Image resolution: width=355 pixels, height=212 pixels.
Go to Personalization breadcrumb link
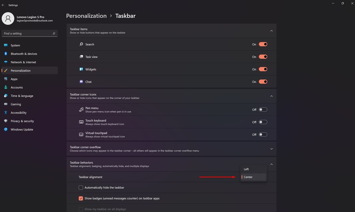[86, 16]
